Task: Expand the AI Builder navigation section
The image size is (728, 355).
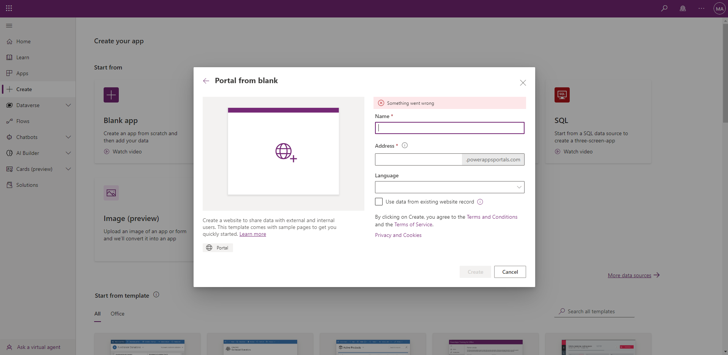Action: (x=68, y=153)
